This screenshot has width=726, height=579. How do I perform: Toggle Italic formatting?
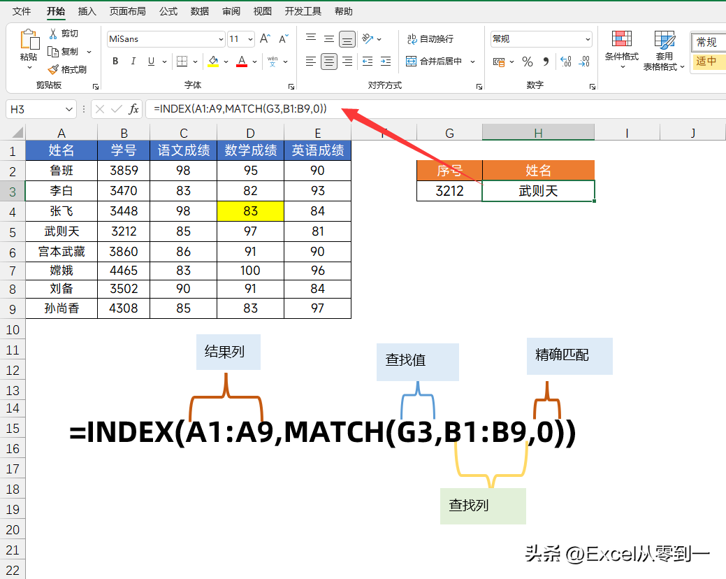pyautogui.click(x=133, y=61)
